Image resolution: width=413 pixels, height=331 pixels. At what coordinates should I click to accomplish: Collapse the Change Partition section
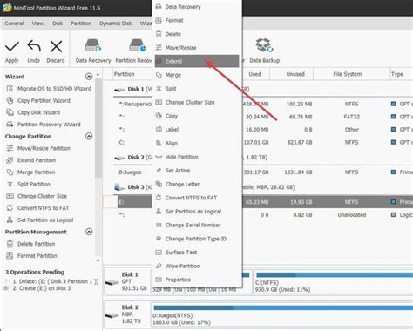(x=89, y=136)
